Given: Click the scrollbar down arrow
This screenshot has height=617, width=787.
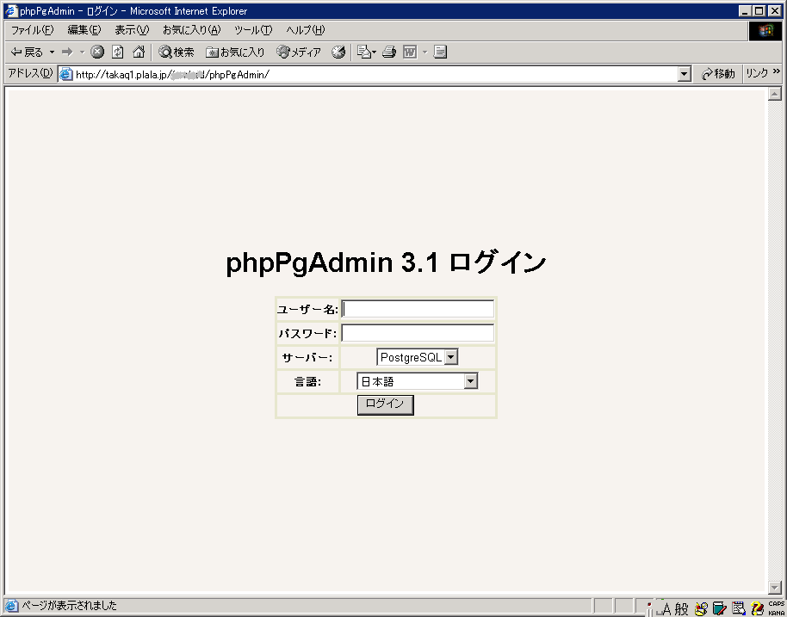Looking at the screenshot, I should pyautogui.click(x=774, y=587).
